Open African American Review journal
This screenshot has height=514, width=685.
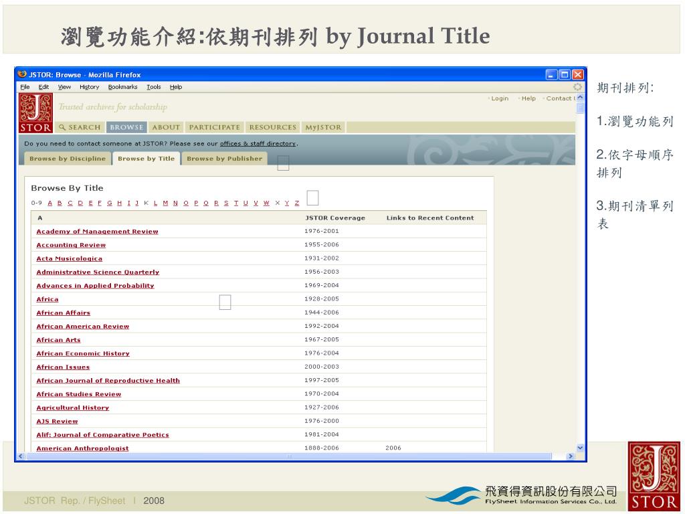[82, 326]
